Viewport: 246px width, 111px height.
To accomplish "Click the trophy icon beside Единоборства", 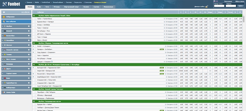I will (5, 83).
